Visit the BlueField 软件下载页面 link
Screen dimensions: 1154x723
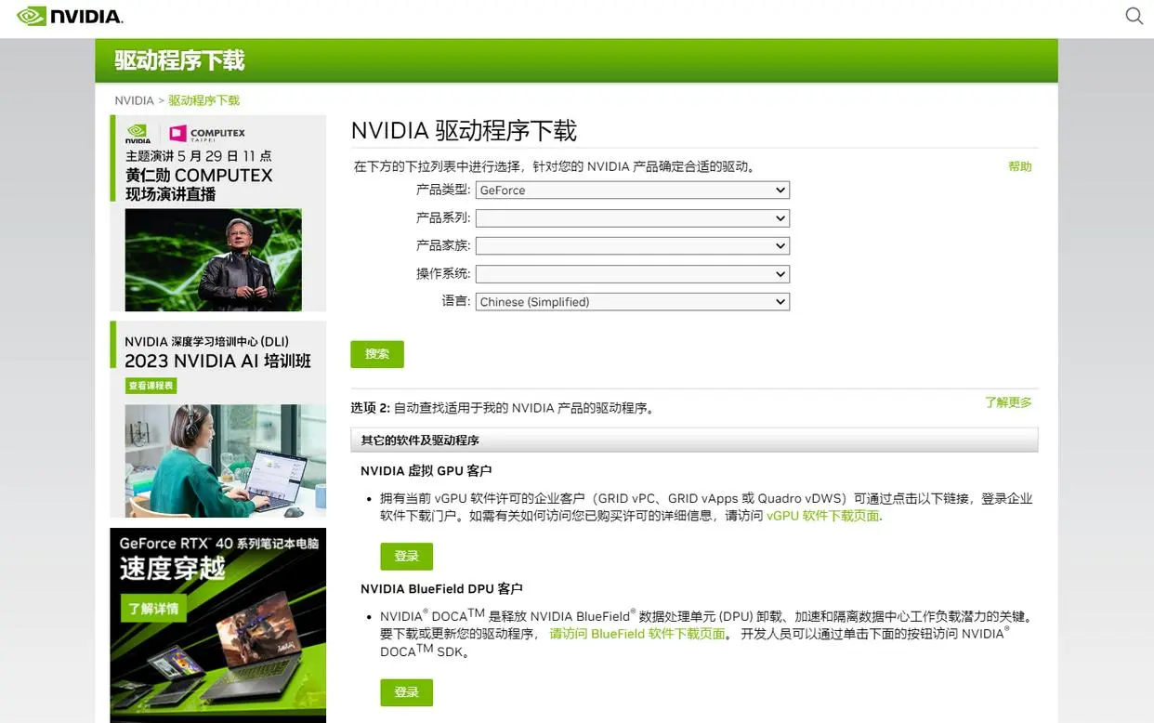[x=637, y=634]
